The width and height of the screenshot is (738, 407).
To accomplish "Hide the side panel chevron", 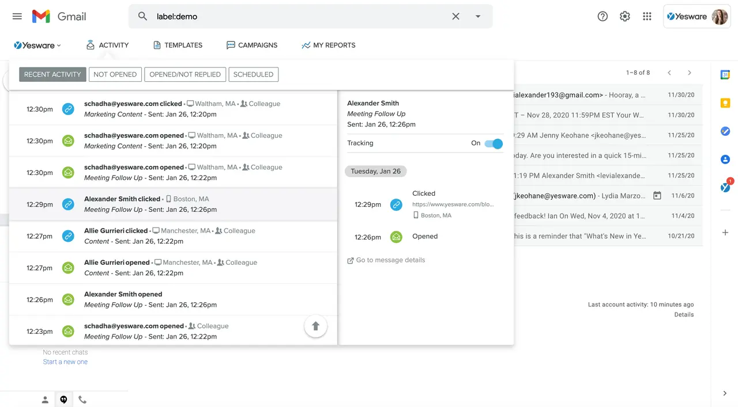I will [x=725, y=393].
